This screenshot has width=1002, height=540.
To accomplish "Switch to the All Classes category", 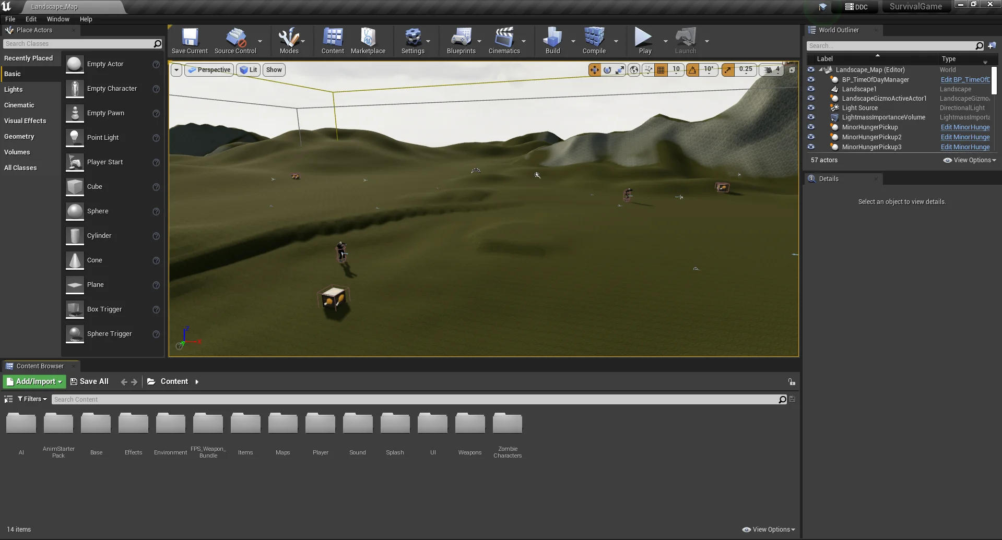I will (x=20, y=167).
